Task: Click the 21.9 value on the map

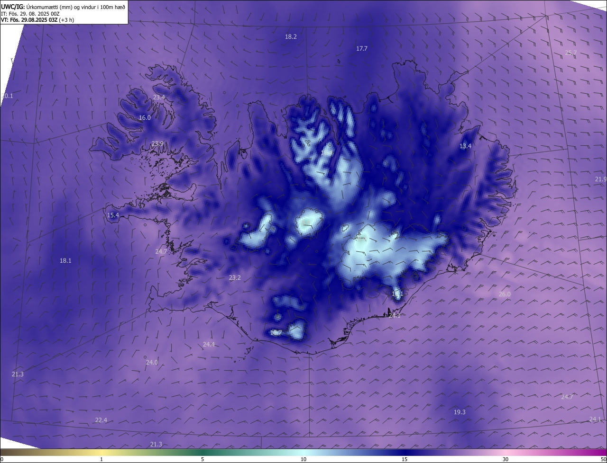Action: (601, 179)
